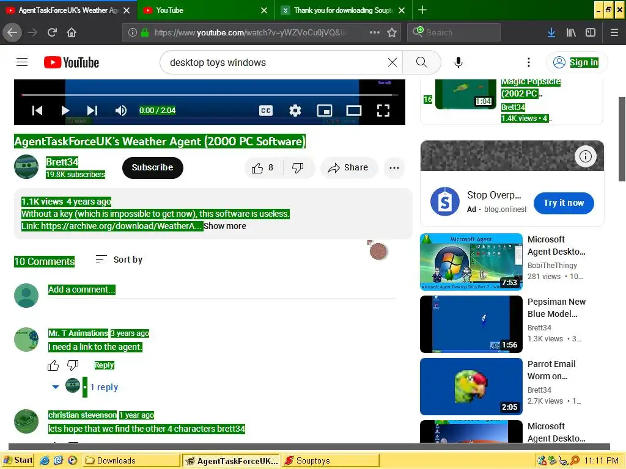Open Magic Popsicle playlist video title
The height and width of the screenshot is (469, 626).
click(531, 88)
